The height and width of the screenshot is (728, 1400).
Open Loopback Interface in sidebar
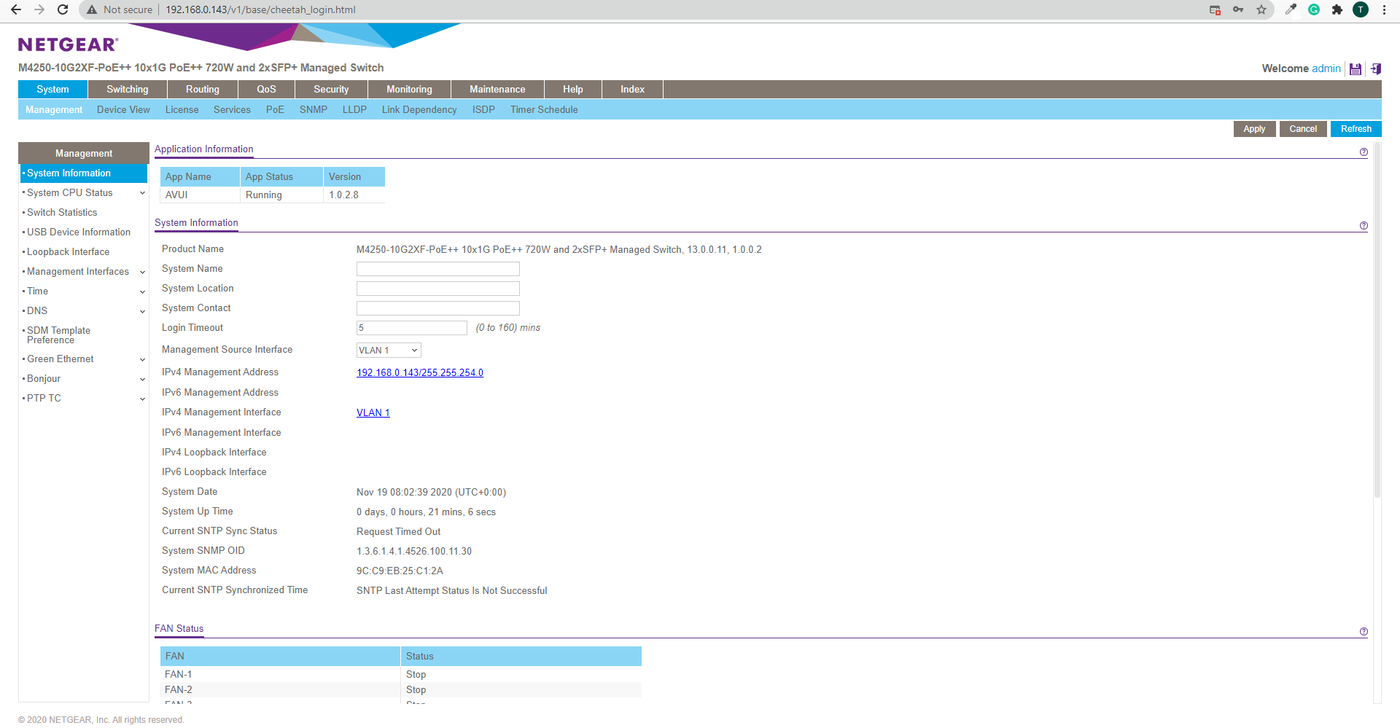click(x=69, y=252)
